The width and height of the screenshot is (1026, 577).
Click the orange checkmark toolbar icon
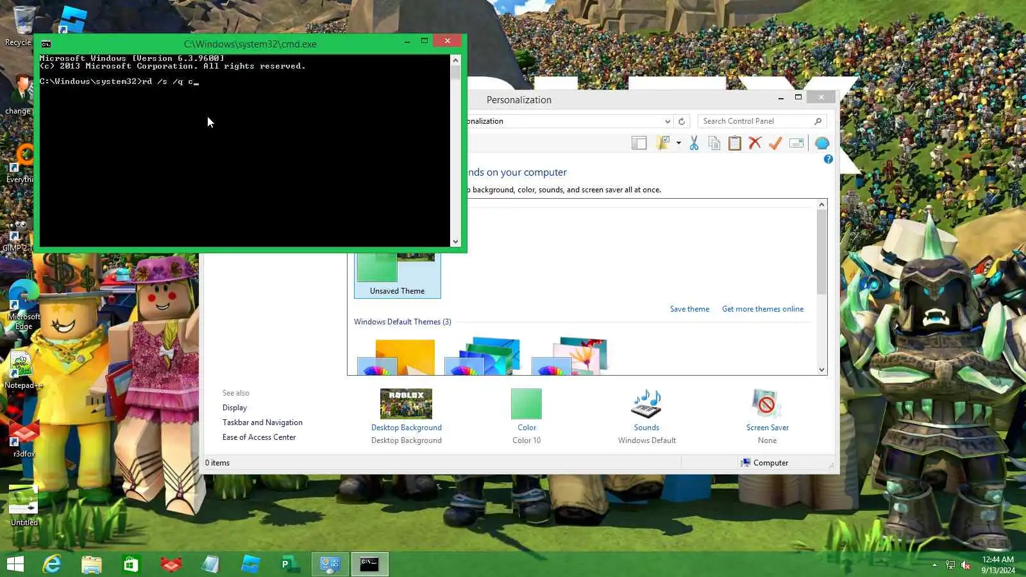pyautogui.click(x=775, y=143)
